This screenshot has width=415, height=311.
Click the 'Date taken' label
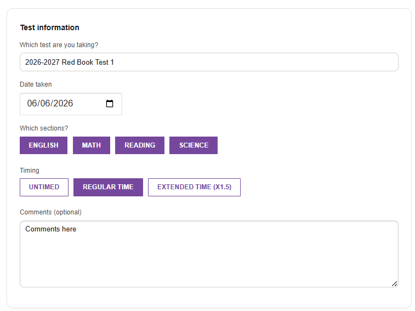[x=36, y=84]
